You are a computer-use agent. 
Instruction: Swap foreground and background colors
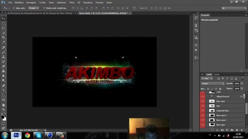click(5, 113)
